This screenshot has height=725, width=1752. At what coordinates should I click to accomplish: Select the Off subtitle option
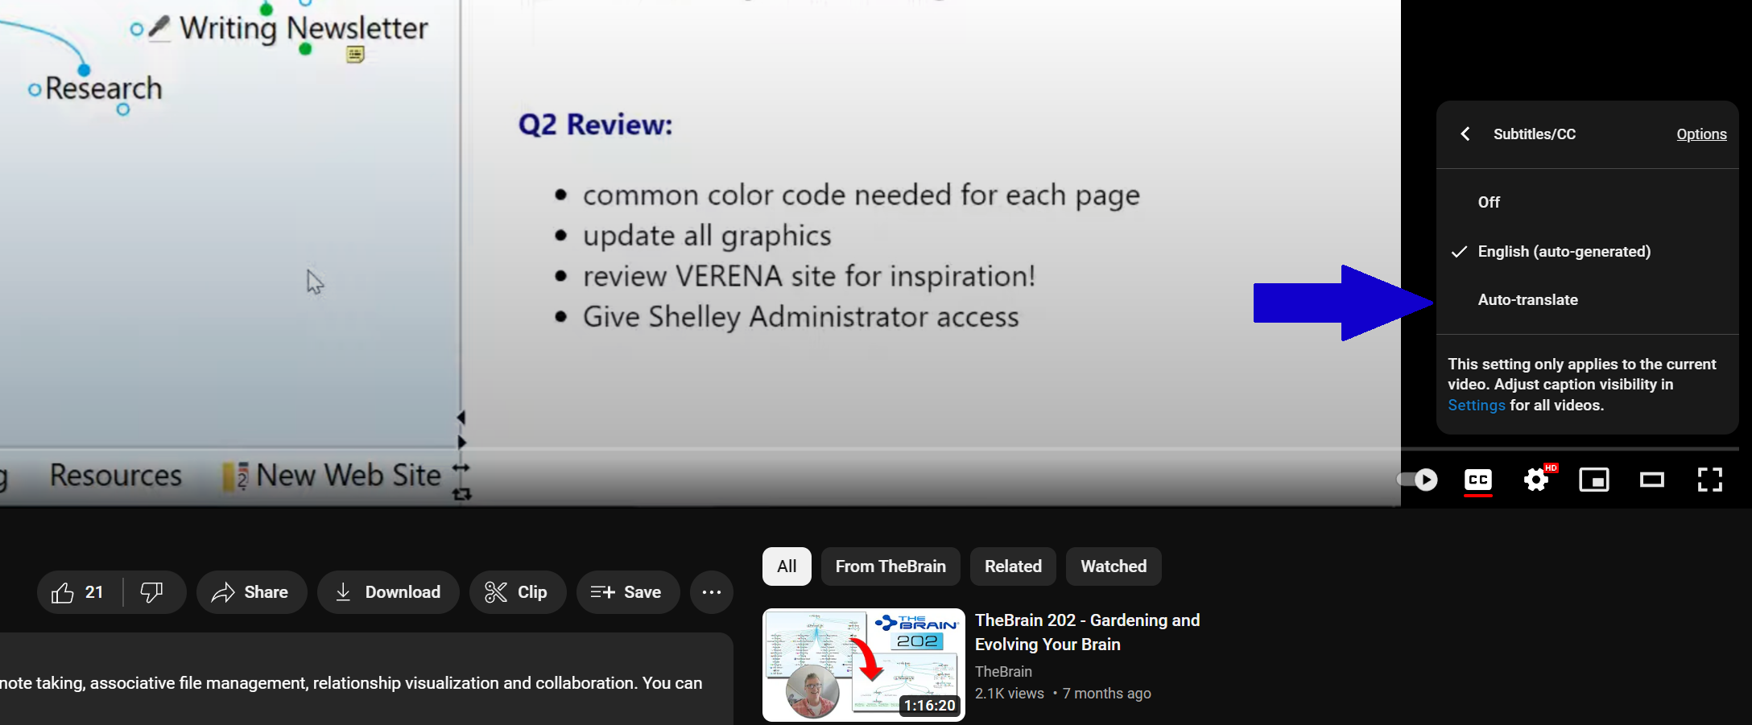tap(1587, 202)
